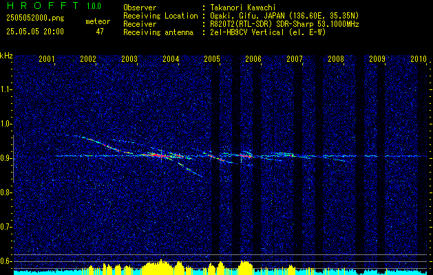Image resolution: width=433 pixels, height=275 pixels.
Task: Click the gray vertical range bar beside 0.9
Action: coord(13,159)
